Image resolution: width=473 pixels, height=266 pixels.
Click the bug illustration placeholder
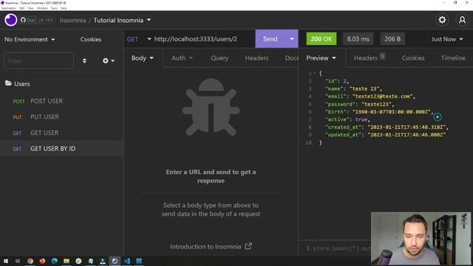tap(211, 107)
